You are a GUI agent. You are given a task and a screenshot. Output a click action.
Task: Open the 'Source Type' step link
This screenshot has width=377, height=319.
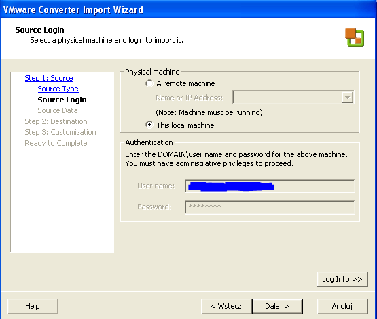(58, 89)
